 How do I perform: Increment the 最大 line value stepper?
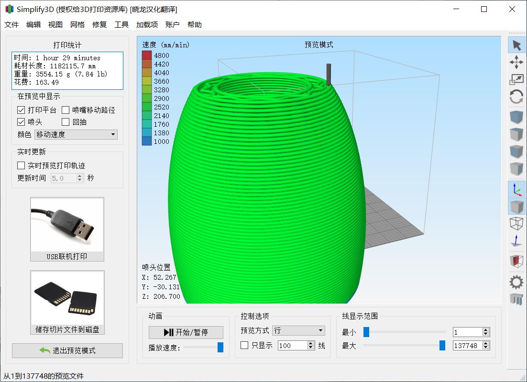[x=486, y=343]
